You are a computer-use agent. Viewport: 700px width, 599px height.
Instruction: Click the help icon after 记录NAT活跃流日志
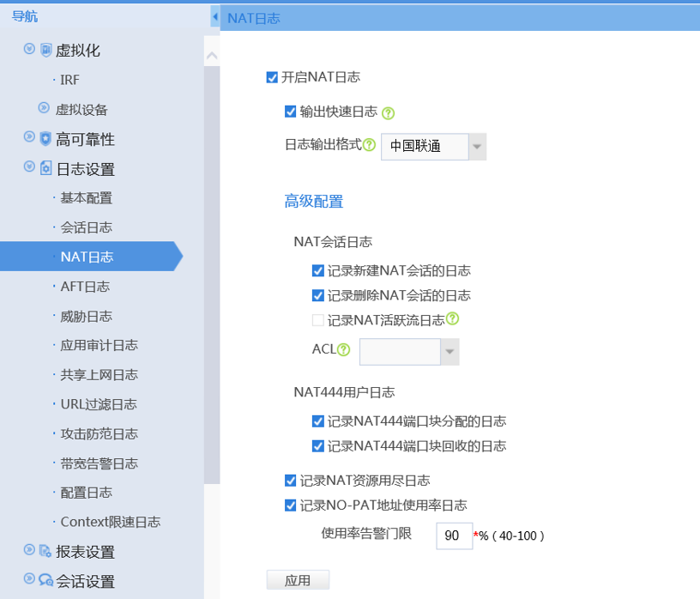tap(453, 318)
